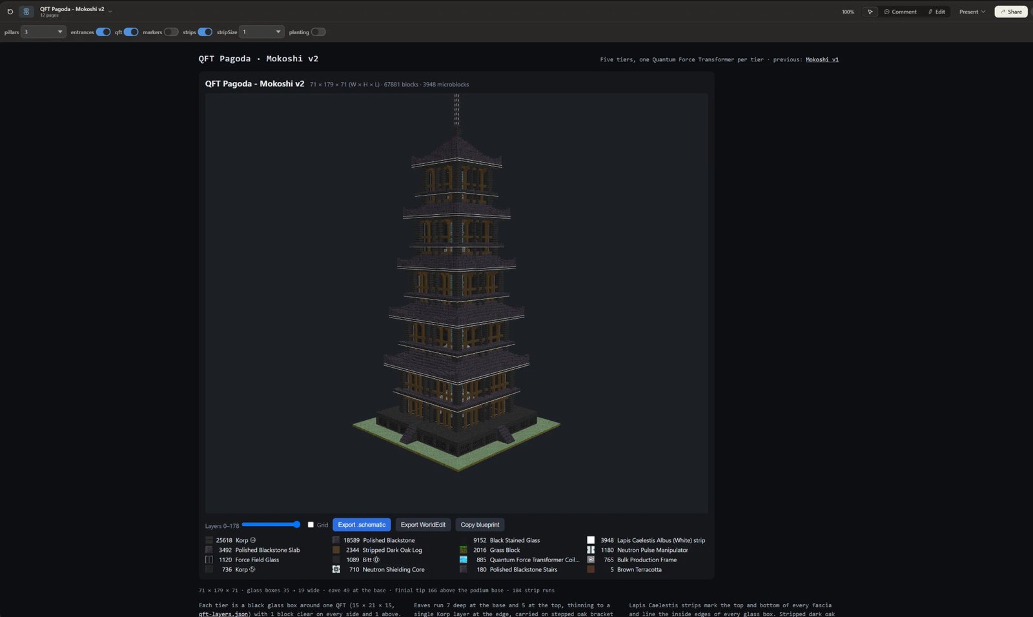Enable the planting toggle

pyautogui.click(x=318, y=32)
